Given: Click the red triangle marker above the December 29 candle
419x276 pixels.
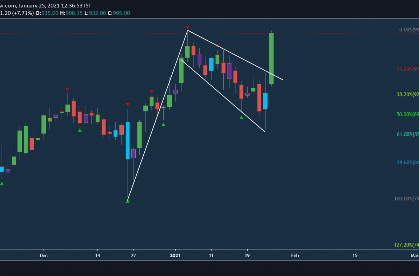Looking at the screenshot, I should pos(151,91).
